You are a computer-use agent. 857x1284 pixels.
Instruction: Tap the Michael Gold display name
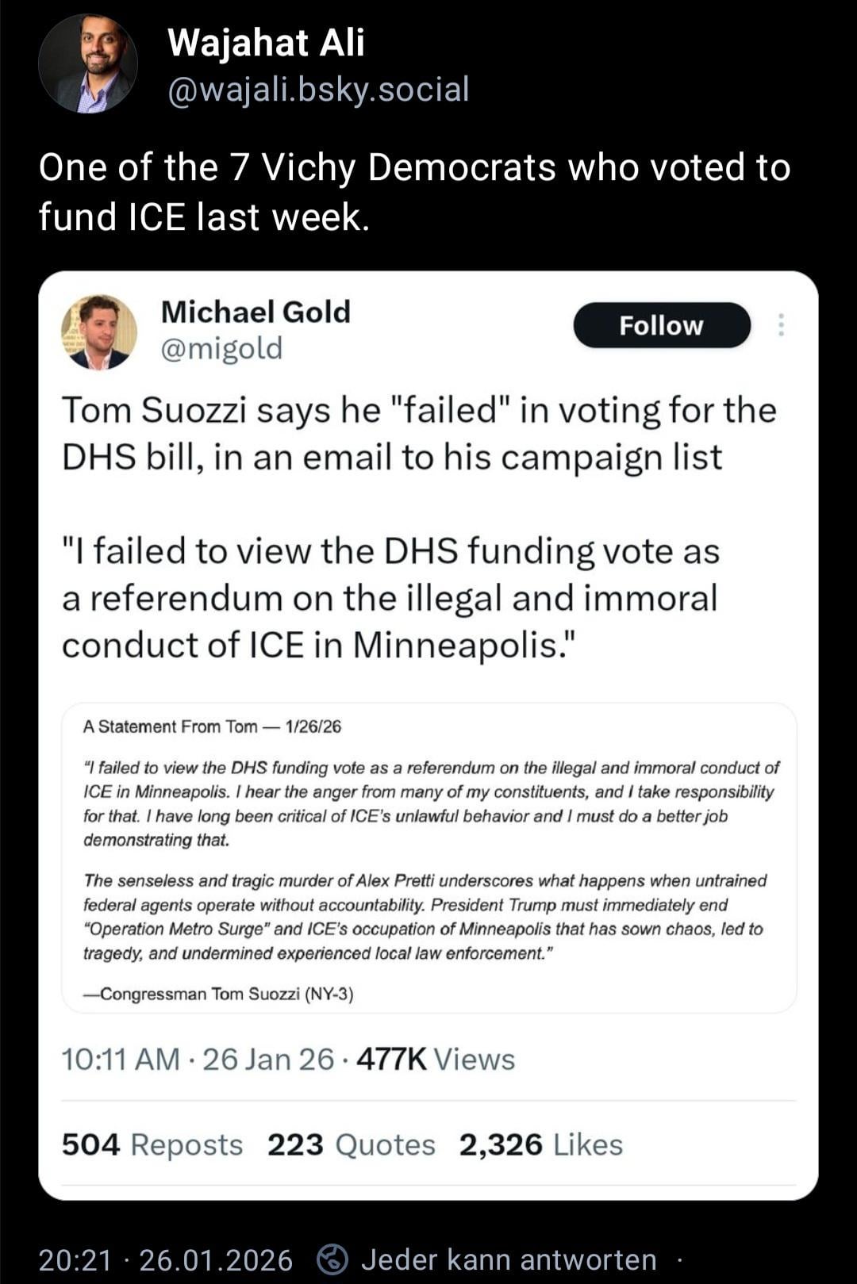[256, 312]
